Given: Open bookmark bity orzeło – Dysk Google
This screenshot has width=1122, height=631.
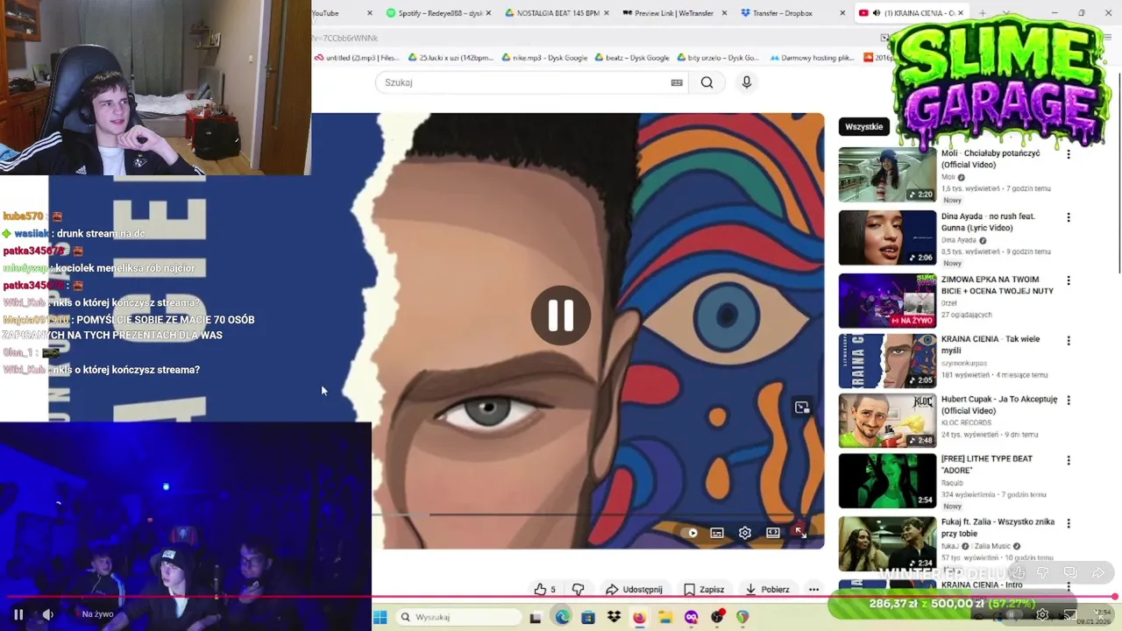Looking at the screenshot, I should tap(718, 58).
